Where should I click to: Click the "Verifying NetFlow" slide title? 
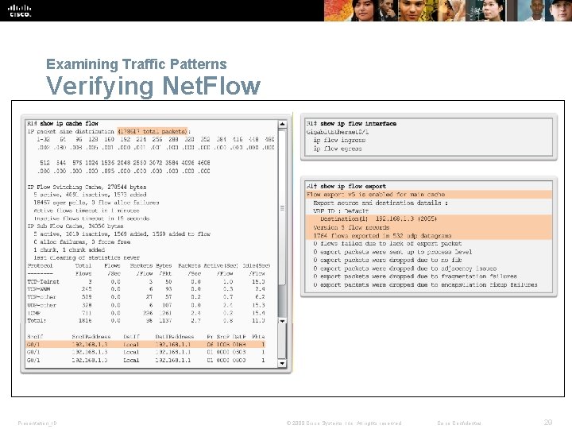tap(153, 86)
